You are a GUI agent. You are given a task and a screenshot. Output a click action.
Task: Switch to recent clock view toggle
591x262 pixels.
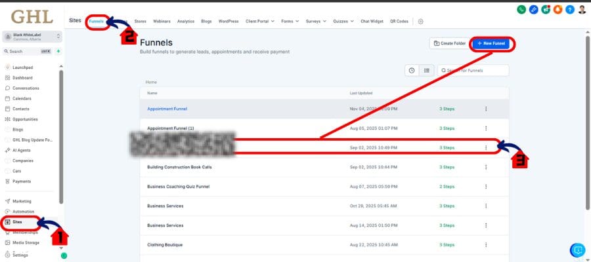pyautogui.click(x=412, y=70)
